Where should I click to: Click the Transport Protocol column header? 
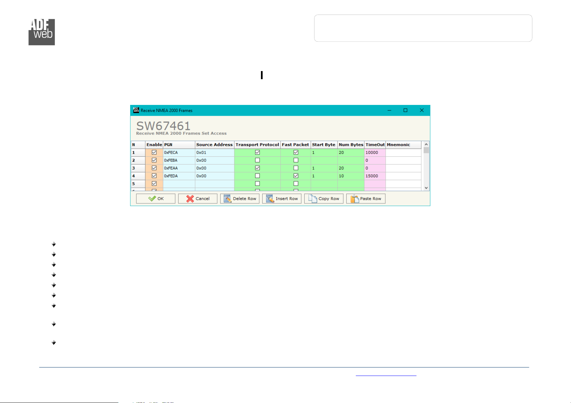pos(257,145)
